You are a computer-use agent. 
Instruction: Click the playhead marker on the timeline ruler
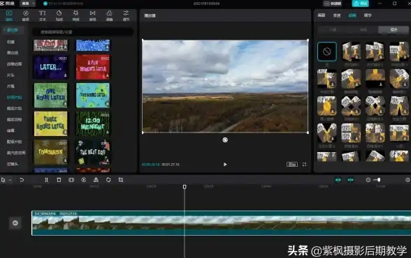point(185,187)
